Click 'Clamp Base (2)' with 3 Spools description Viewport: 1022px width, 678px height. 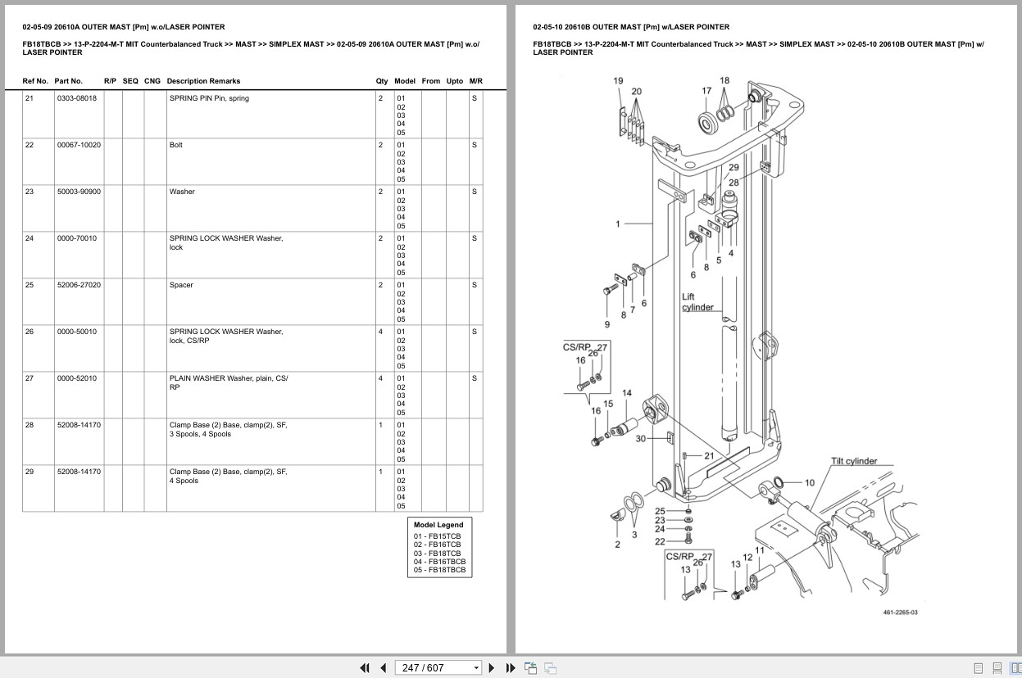pyautogui.click(x=229, y=429)
